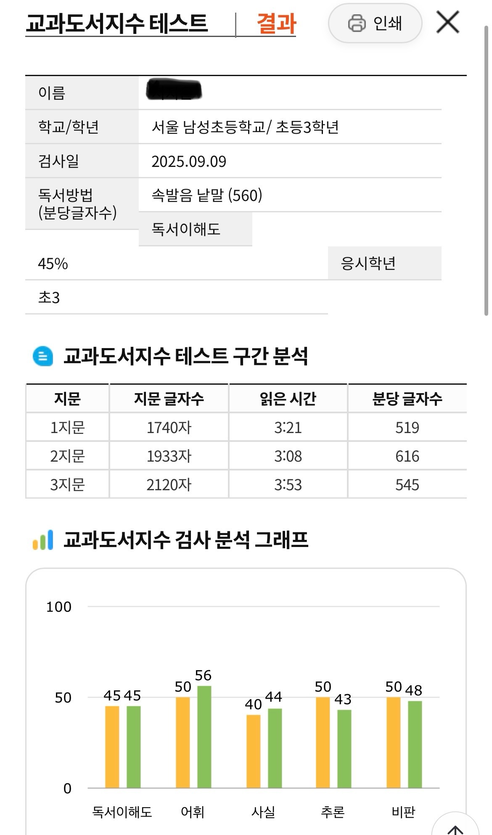Close the test result popup

pos(447,22)
